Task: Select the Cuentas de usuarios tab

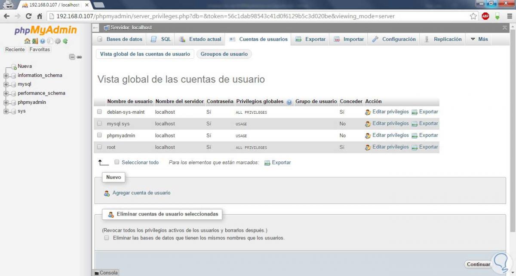Action: point(258,39)
